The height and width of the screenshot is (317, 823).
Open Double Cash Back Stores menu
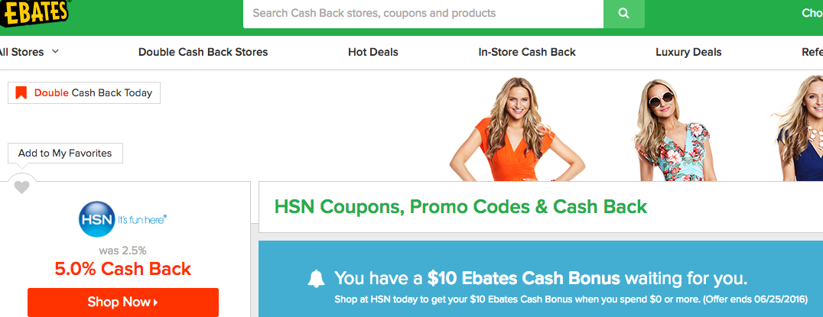click(203, 53)
